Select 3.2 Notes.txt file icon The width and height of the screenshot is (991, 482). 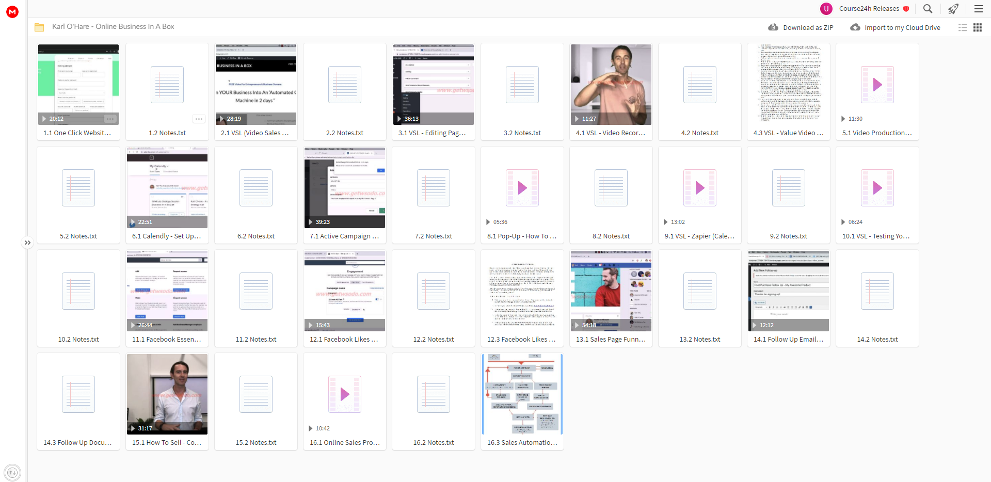coord(522,85)
